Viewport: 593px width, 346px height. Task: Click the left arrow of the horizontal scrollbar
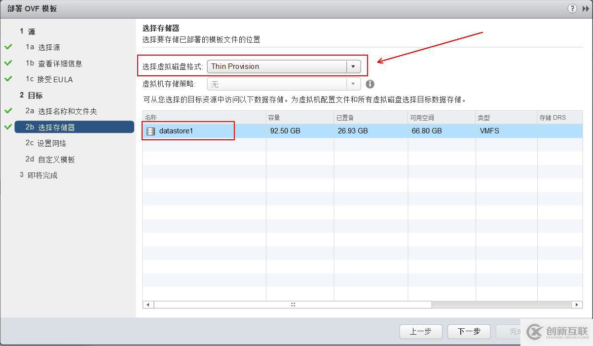(x=148, y=304)
